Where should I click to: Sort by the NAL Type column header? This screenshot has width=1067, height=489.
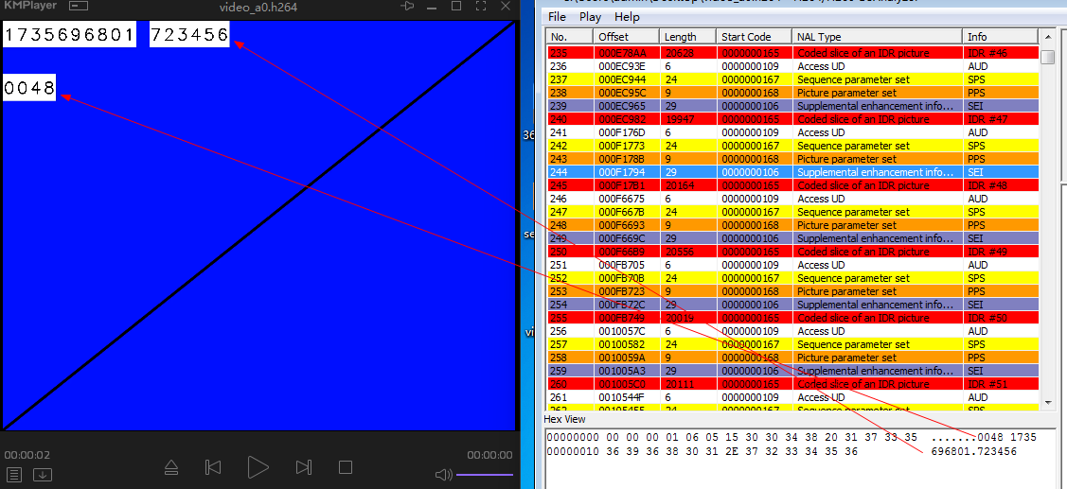point(877,37)
